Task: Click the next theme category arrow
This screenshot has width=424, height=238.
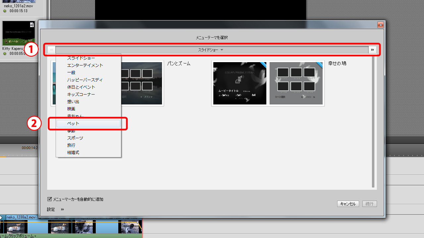Action: point(373,50)
